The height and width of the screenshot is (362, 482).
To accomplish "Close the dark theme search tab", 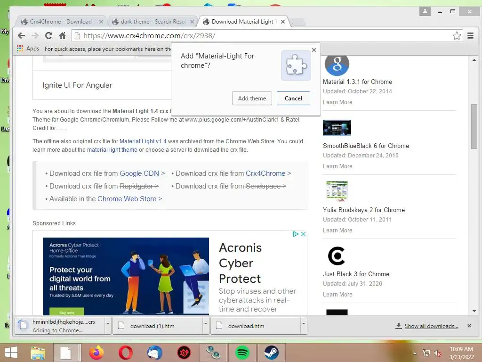I will tap(192, 22).
